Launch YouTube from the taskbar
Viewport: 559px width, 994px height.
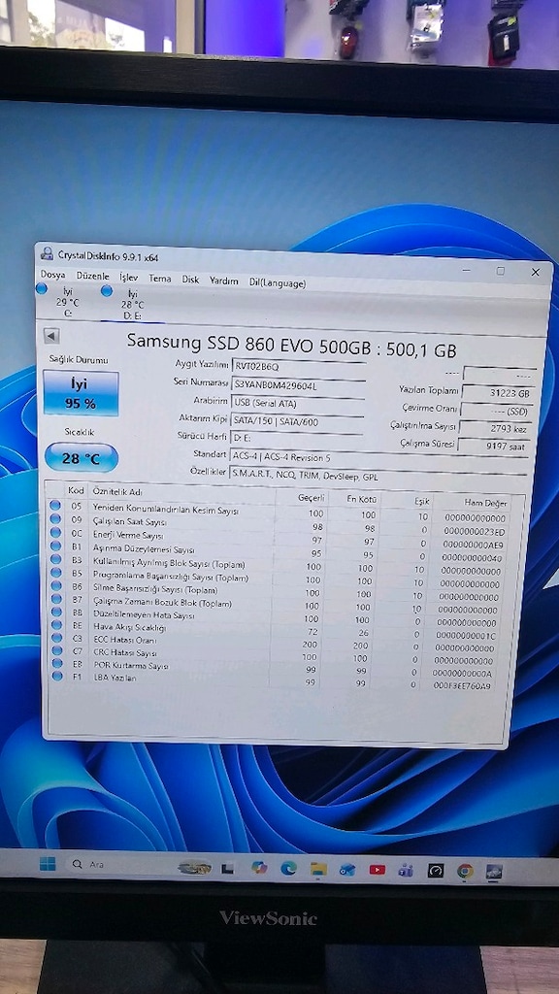378,870
